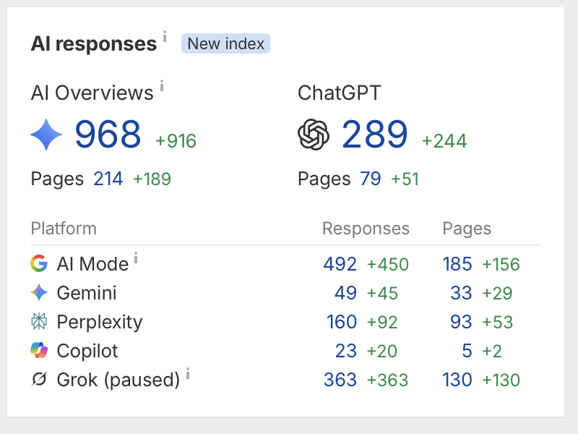Screen dimensions: 578x434
Task: Click the +244 change value
Action: pos(444,141)
